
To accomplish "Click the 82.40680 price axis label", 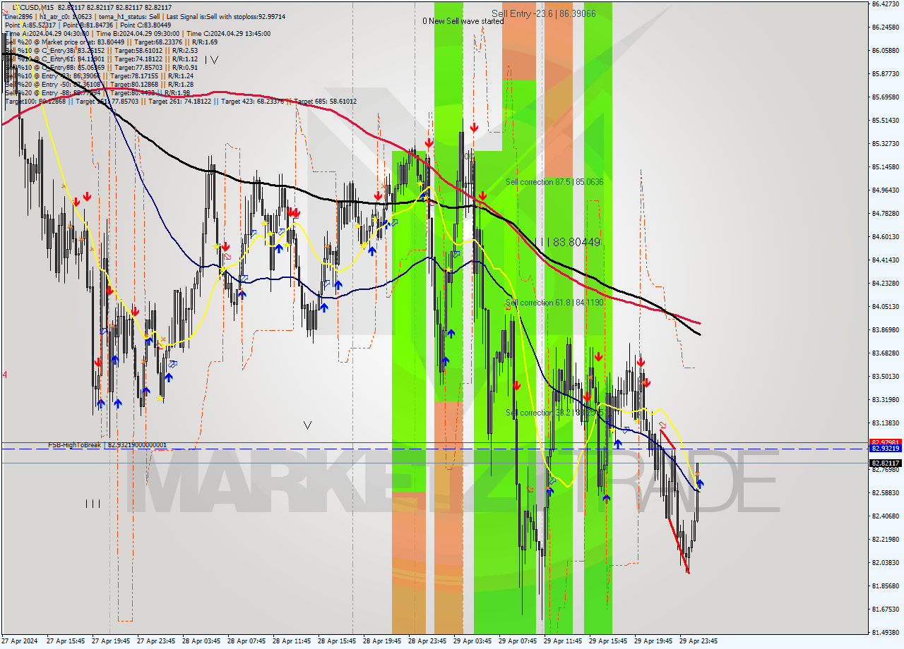I will pos(886,516).
